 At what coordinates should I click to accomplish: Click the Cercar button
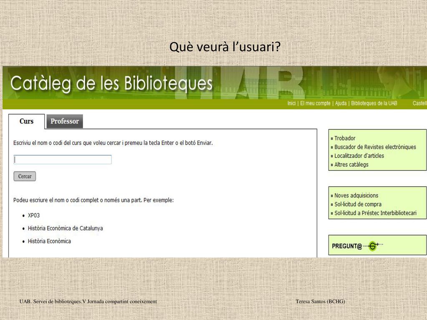coord(25,176)
